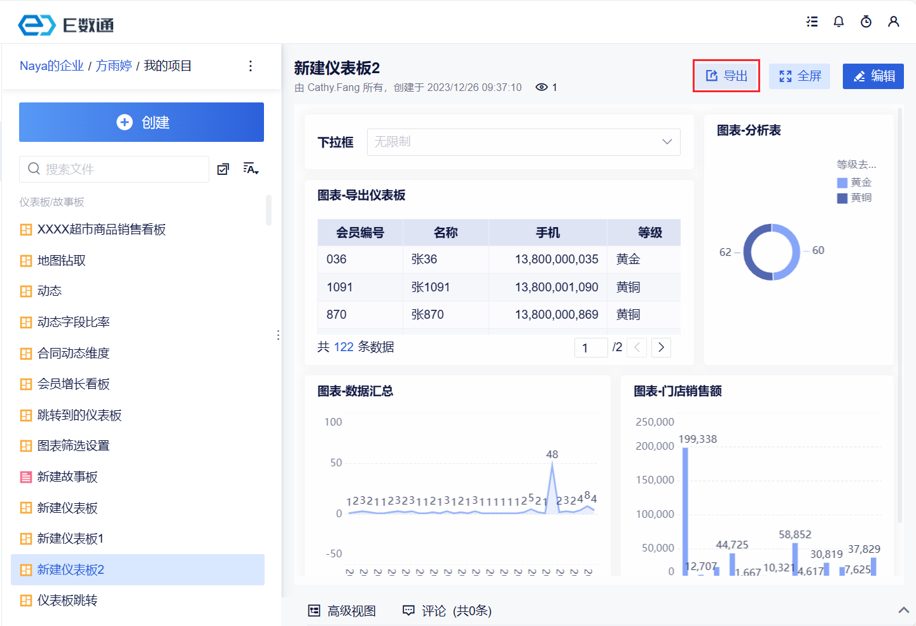Open 评论 (共0条) tab
This screenshot has height=626, width=916.
click(x=447, y=611)
